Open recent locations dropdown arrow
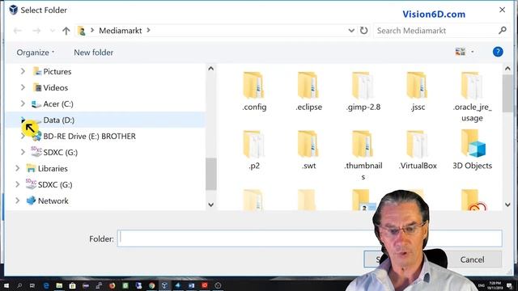518x291 pixels. click(52, 31)
